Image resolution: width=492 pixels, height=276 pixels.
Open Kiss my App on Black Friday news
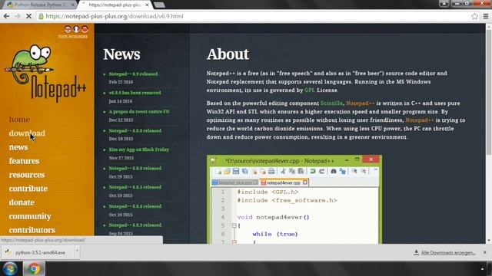coord(138,149)
